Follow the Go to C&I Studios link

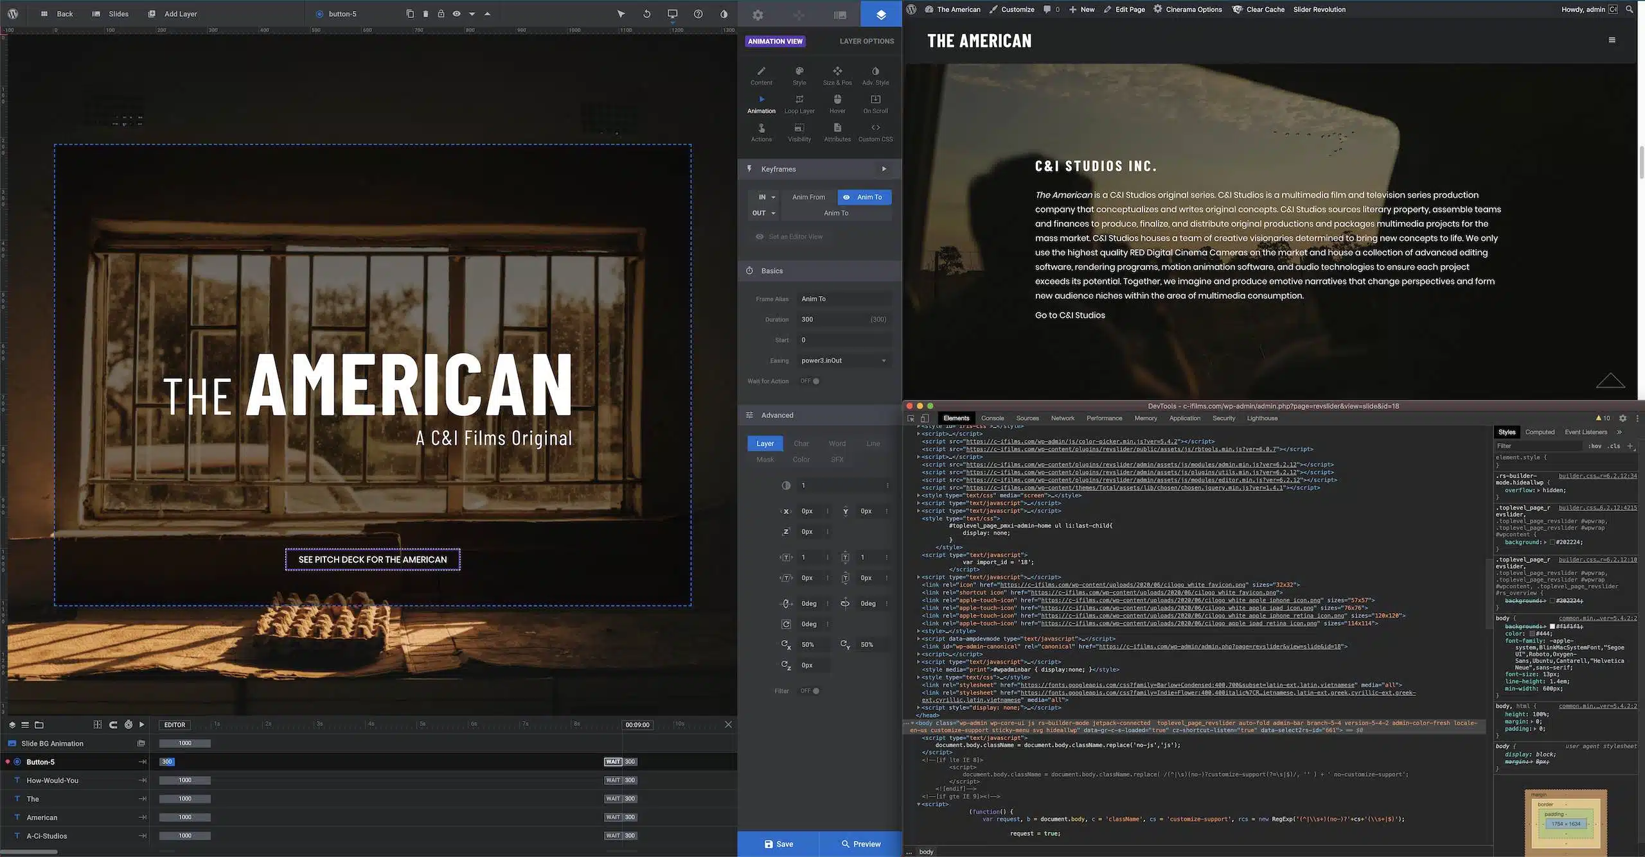click(1070, 315)
